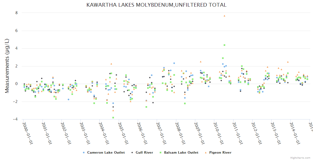Toggle the Balsam Lake Outlet legend label
The height and width of the screenshot is (160, 313).
[181, 153]
